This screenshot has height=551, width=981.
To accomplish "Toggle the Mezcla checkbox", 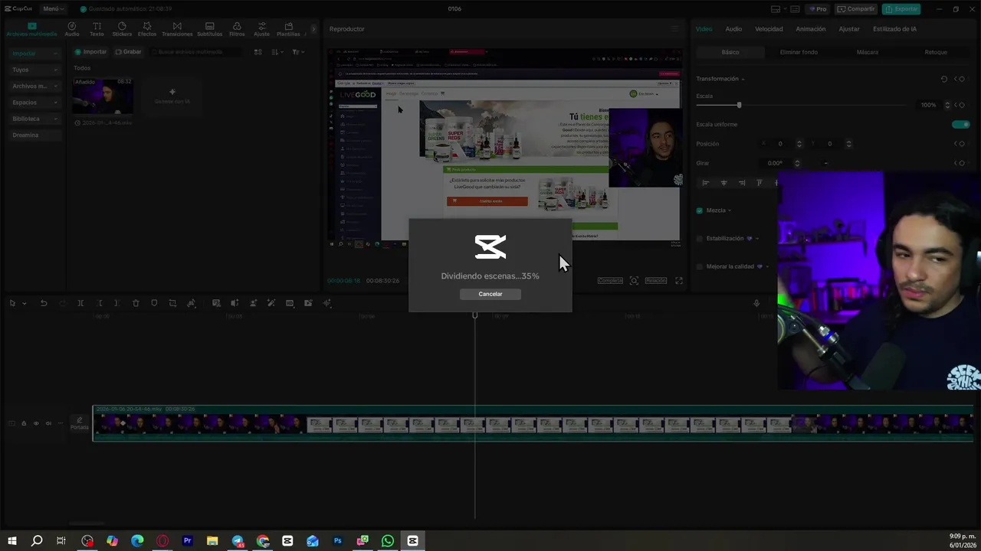I will coord(699,210).
